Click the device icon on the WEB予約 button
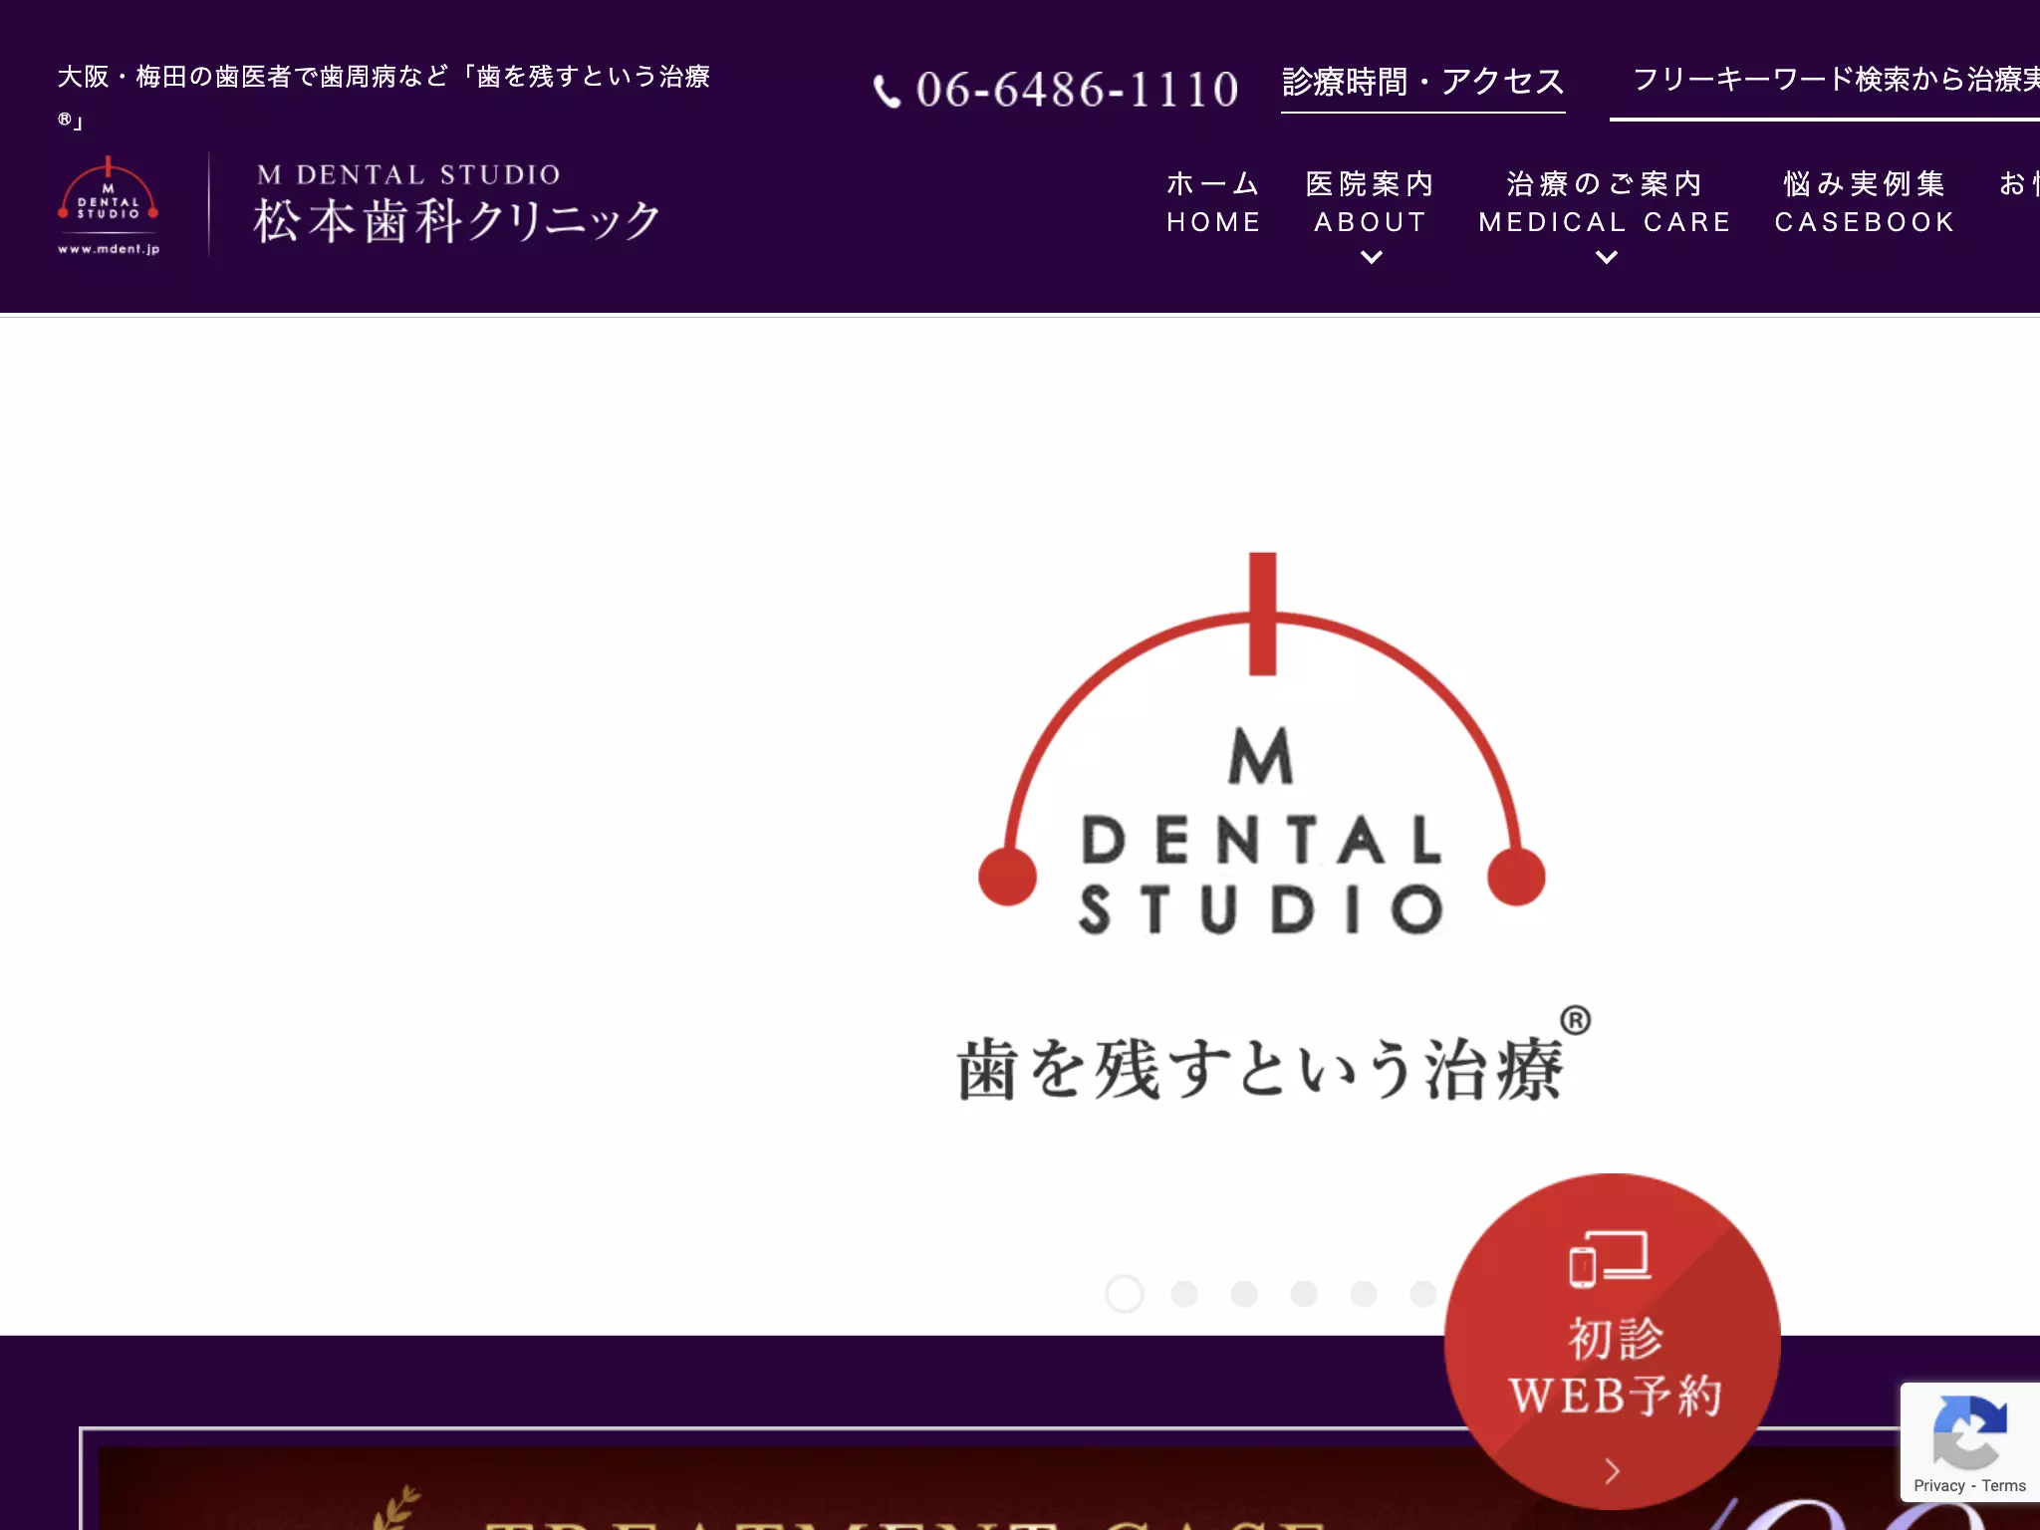The image size is (2040, 1530). pyautogui.click(x=1610, y=1259)
